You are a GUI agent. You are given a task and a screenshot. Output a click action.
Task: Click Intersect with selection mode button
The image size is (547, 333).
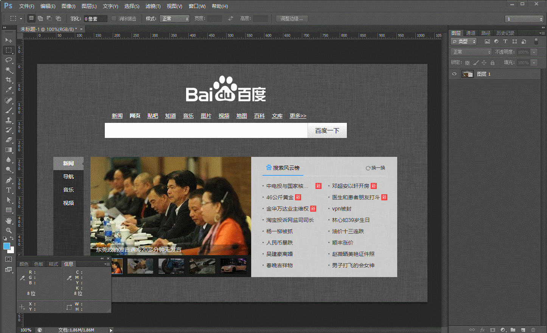tap(58, 18)
